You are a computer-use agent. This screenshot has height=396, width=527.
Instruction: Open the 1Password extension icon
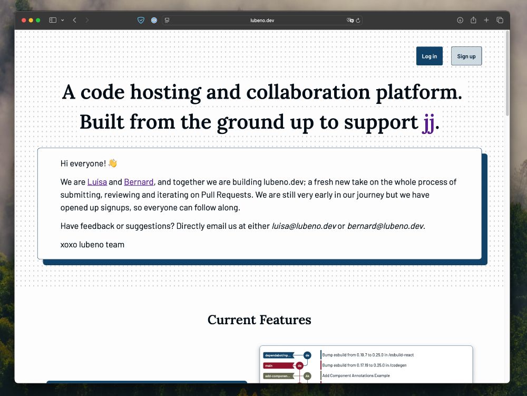pyautogui.click(x=154, y=20)
